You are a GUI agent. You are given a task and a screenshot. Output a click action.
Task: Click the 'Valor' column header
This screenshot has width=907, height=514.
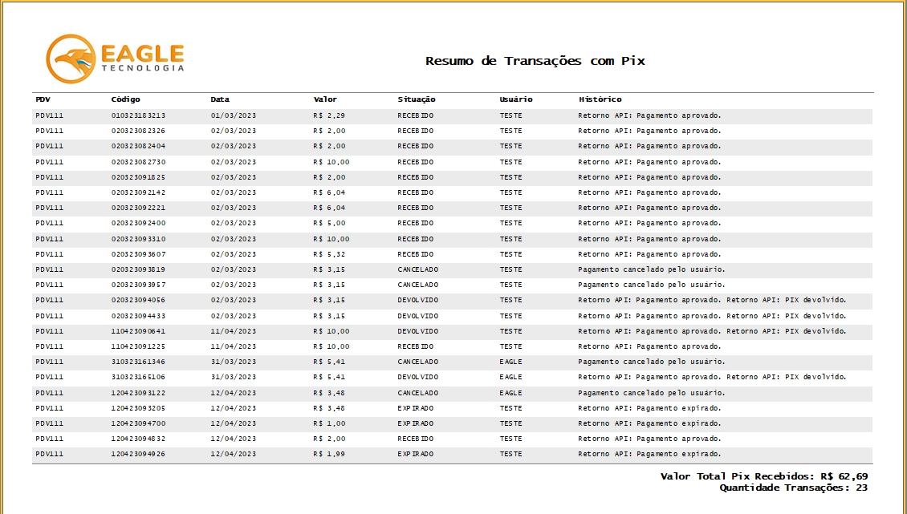coord(325,99)
